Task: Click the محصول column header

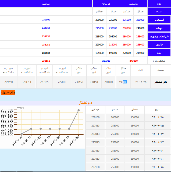Action: [x=161, y=70]
